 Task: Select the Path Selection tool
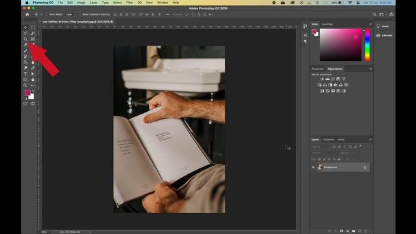pos(32,73)
